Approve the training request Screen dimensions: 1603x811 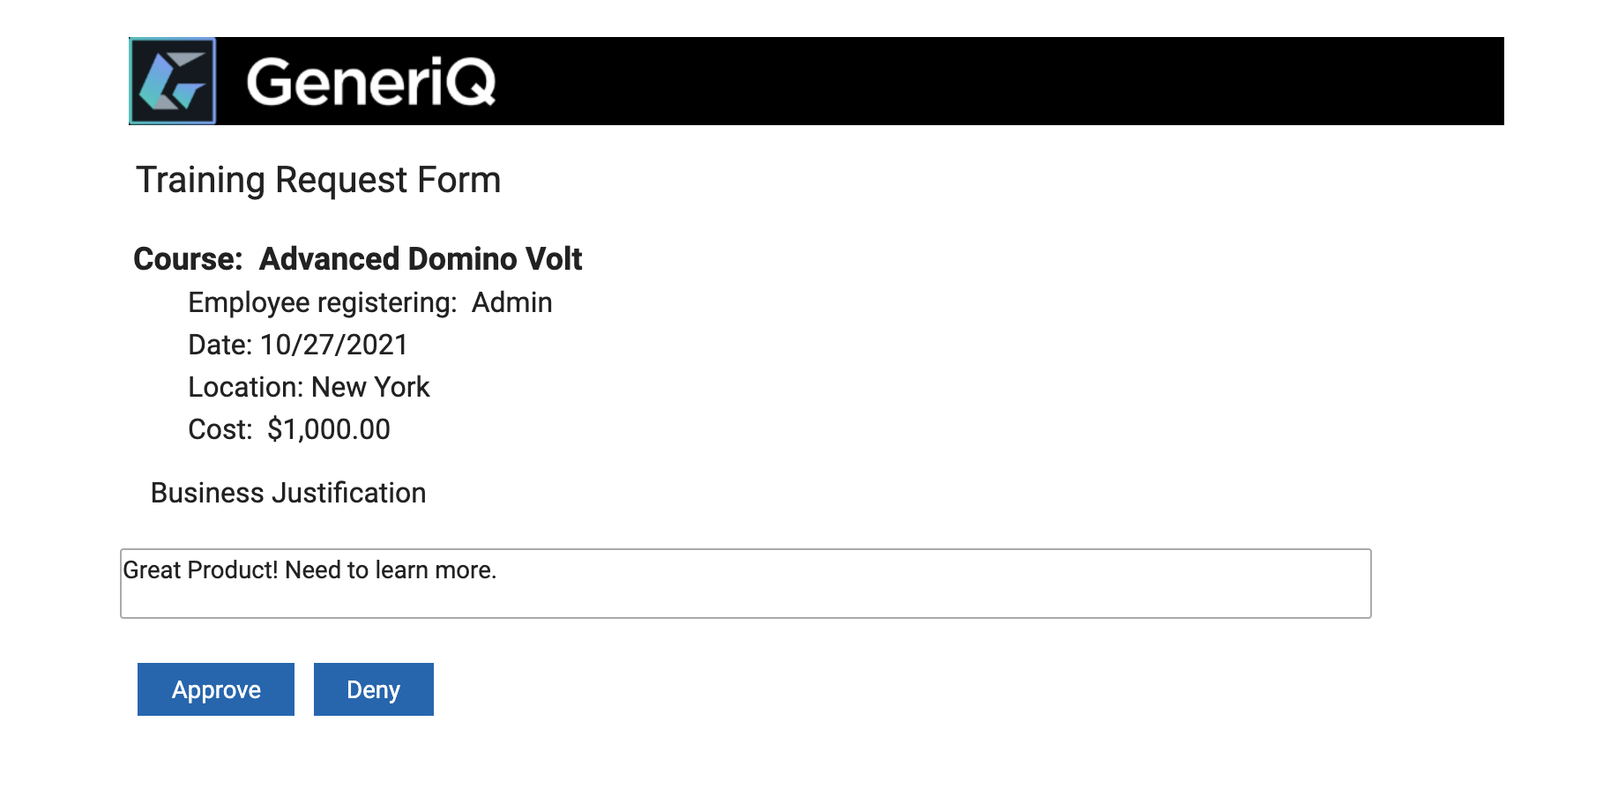[216, 689]
